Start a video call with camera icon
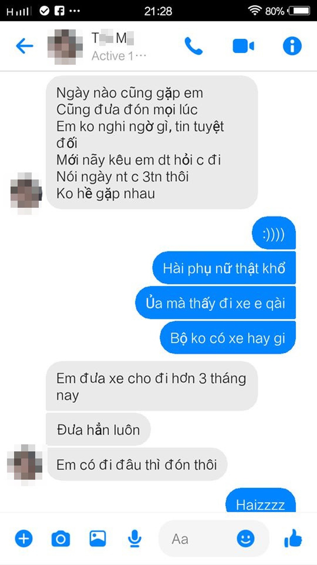 pos(243,46)
